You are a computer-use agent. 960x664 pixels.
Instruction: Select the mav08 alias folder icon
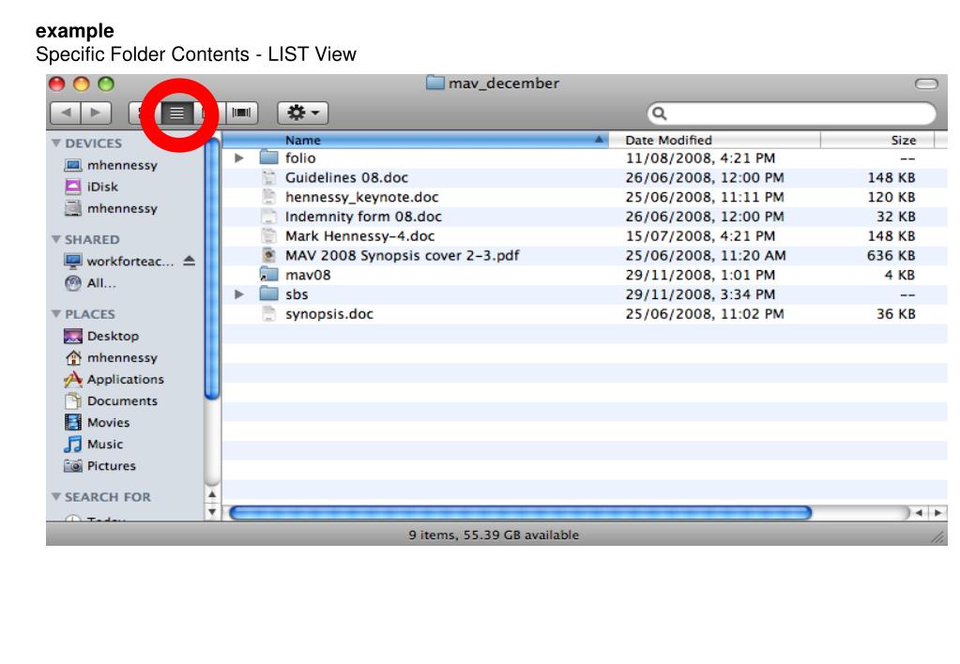pos(268,275)
